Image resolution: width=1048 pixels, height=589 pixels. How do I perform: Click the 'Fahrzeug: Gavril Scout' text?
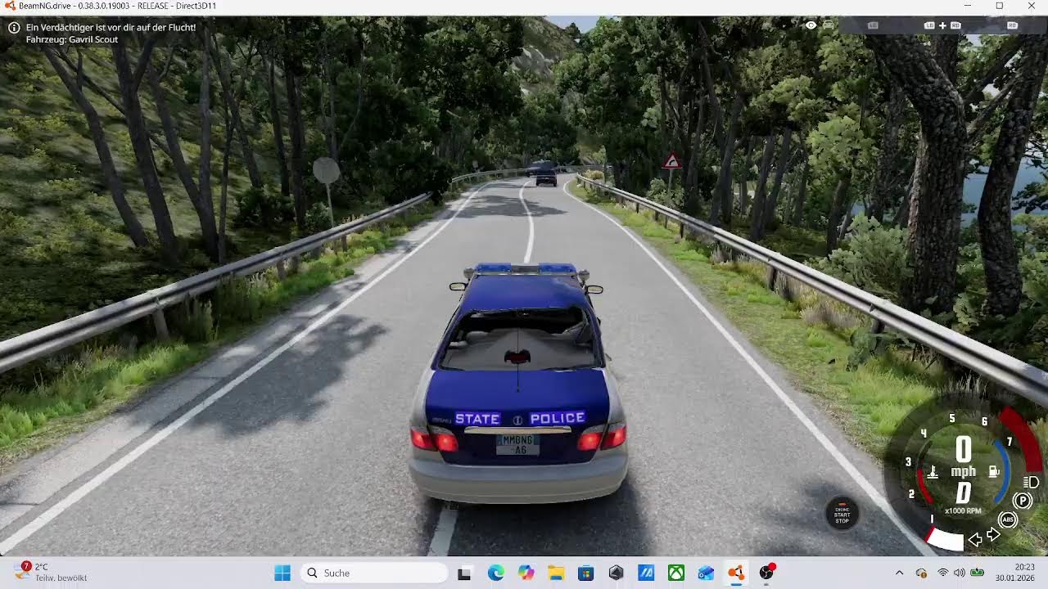point(72,39)
